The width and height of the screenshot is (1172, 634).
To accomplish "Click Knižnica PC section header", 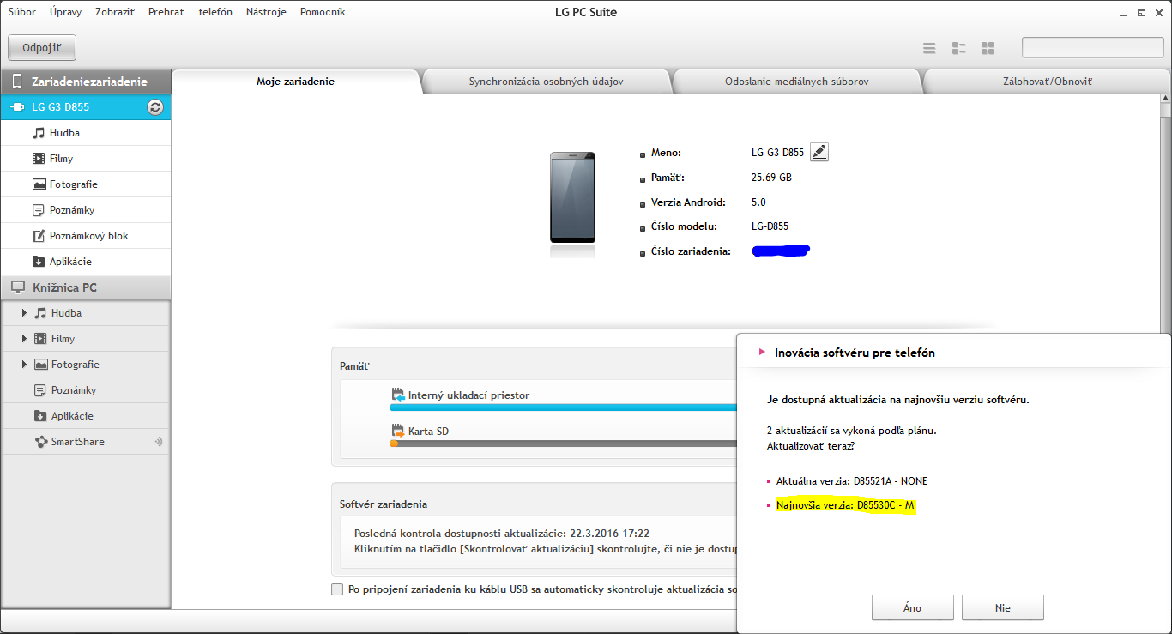I will (x=86, y=287).
